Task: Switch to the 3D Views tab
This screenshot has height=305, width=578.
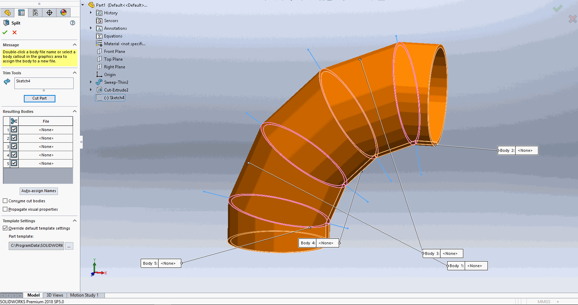Action: [55, 295]
